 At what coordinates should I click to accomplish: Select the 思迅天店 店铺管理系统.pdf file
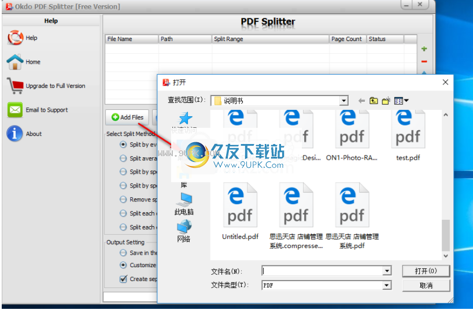click(352, 216)
